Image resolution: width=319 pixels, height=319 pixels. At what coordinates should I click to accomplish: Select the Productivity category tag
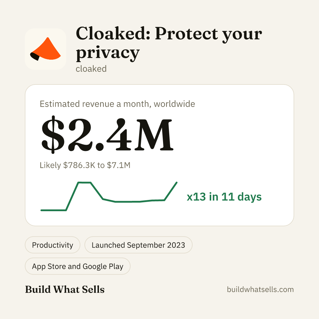tap(53, 245)
